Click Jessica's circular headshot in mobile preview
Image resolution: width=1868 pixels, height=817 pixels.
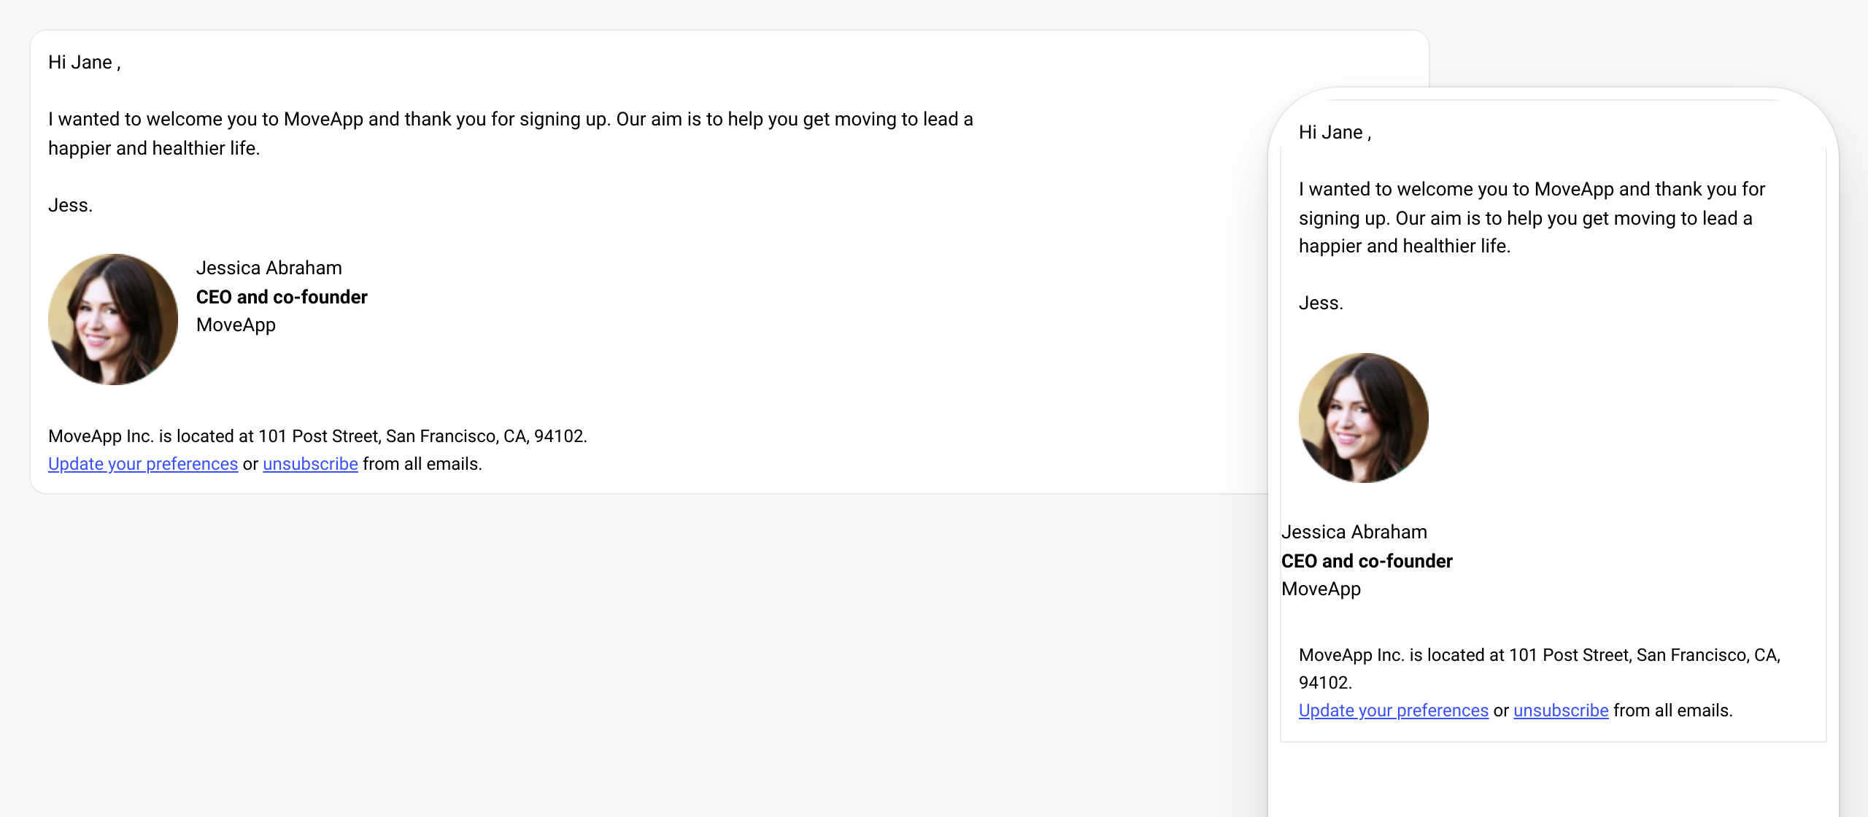coord(1363,417)
